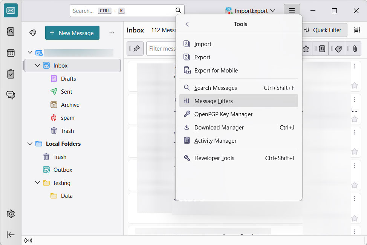Open Settings gear in sidebar

[11, 214]
